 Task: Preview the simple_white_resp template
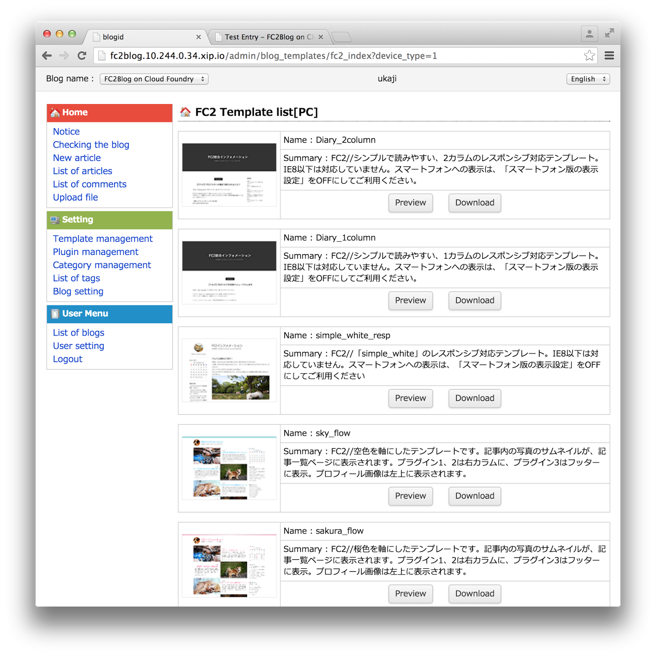click(410, 398)
